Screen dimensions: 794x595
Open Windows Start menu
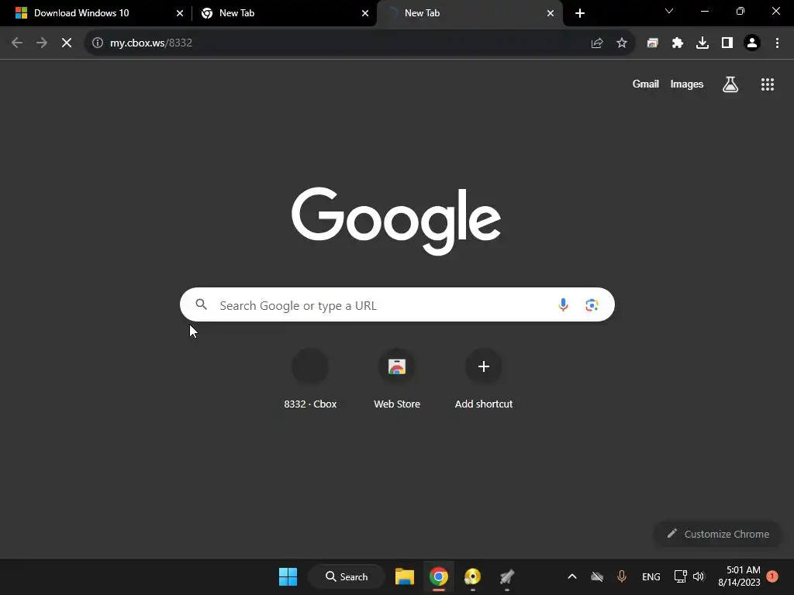click(x=288, y=576)
